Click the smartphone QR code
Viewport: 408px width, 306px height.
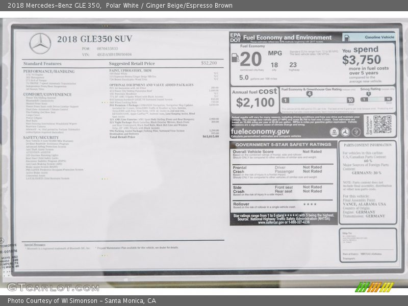coord(382,124)
